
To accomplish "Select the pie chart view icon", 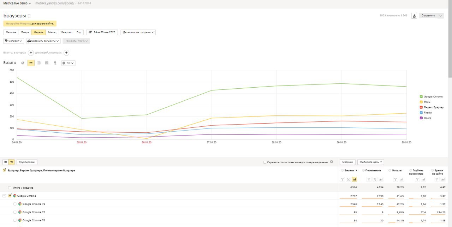I will [23, 63].
